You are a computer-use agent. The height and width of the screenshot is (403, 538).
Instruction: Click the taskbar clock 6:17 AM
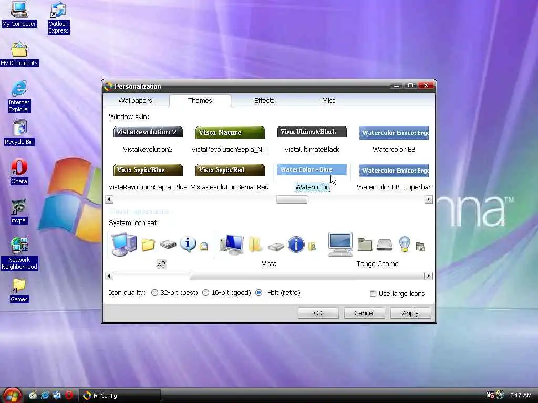pos(521,395)
